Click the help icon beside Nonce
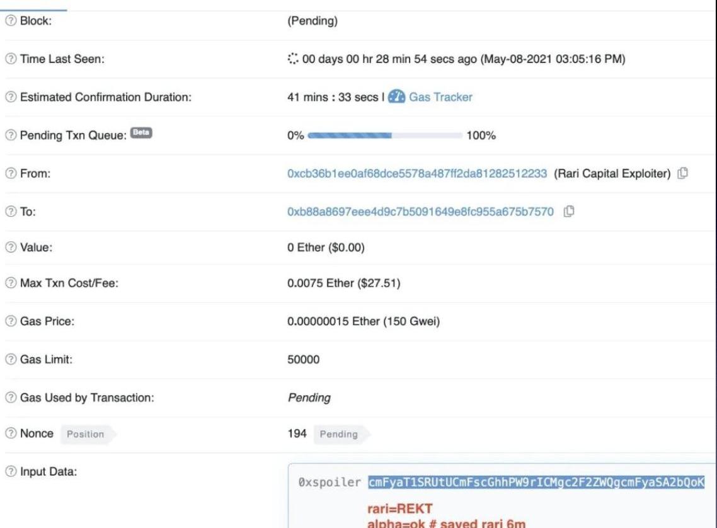Screen dimensions: 717x528 (x=9, y=434)
